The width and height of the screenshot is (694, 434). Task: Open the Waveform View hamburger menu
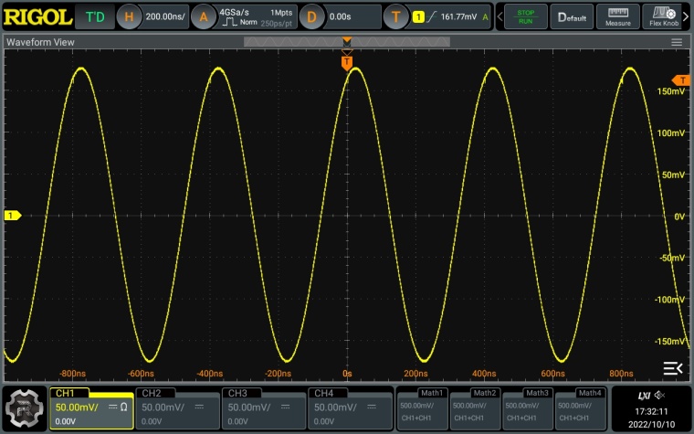point(677,42)
